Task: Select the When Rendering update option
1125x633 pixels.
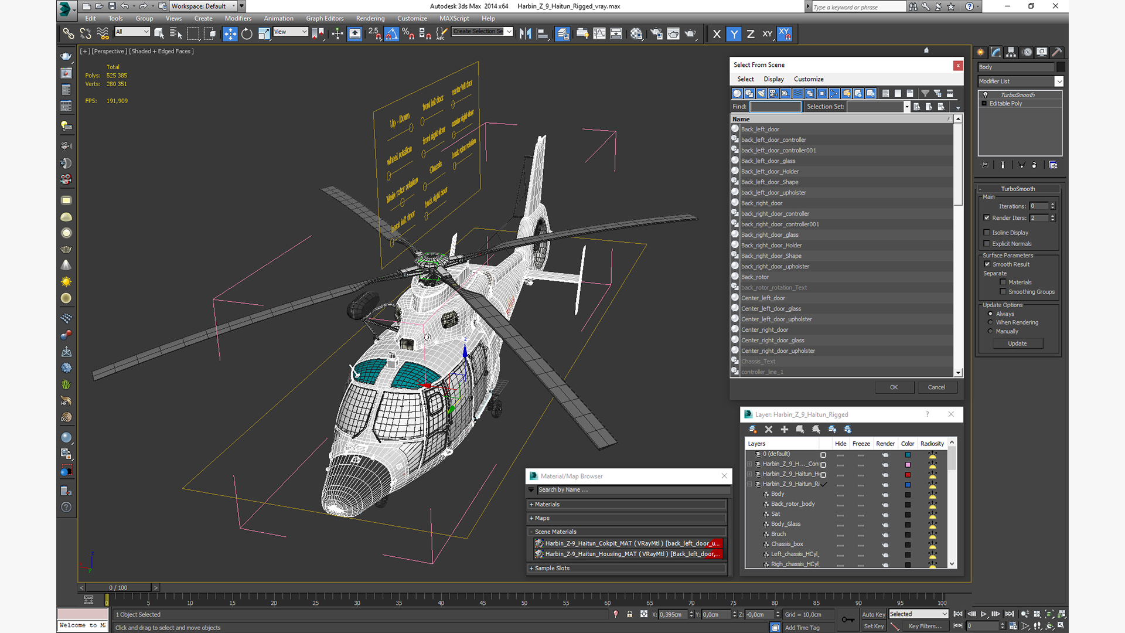Action: click(991, 322)
